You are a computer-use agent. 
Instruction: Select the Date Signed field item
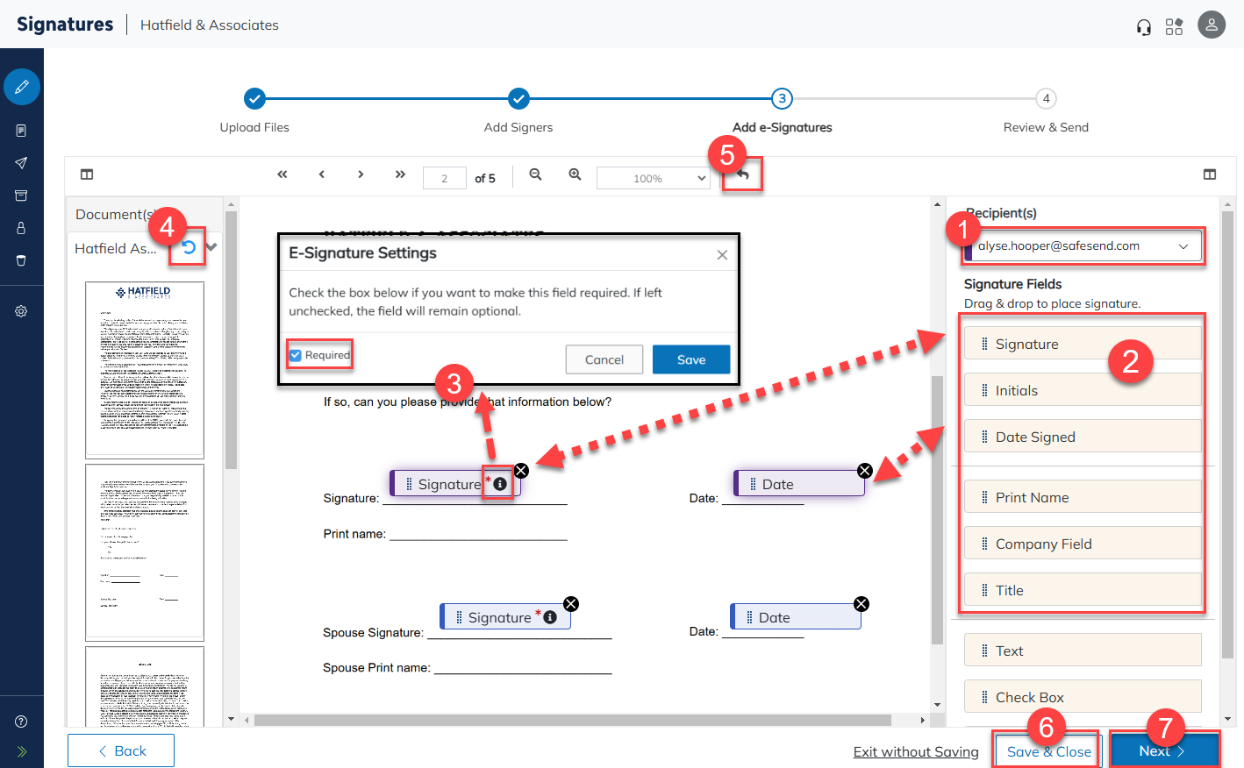[1083, 437]
